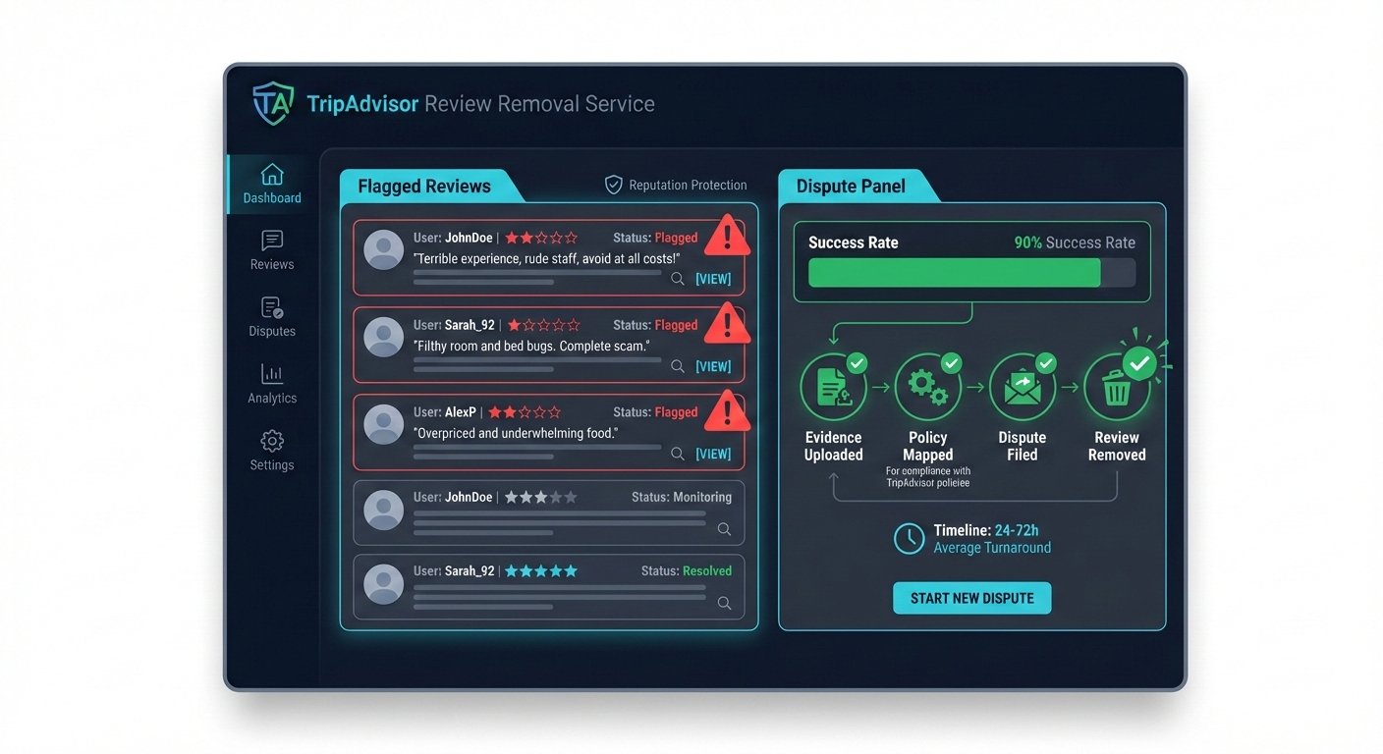
Task: Inspect AlexP's review with the magnifier icon
Action: [x=678, y=454]
